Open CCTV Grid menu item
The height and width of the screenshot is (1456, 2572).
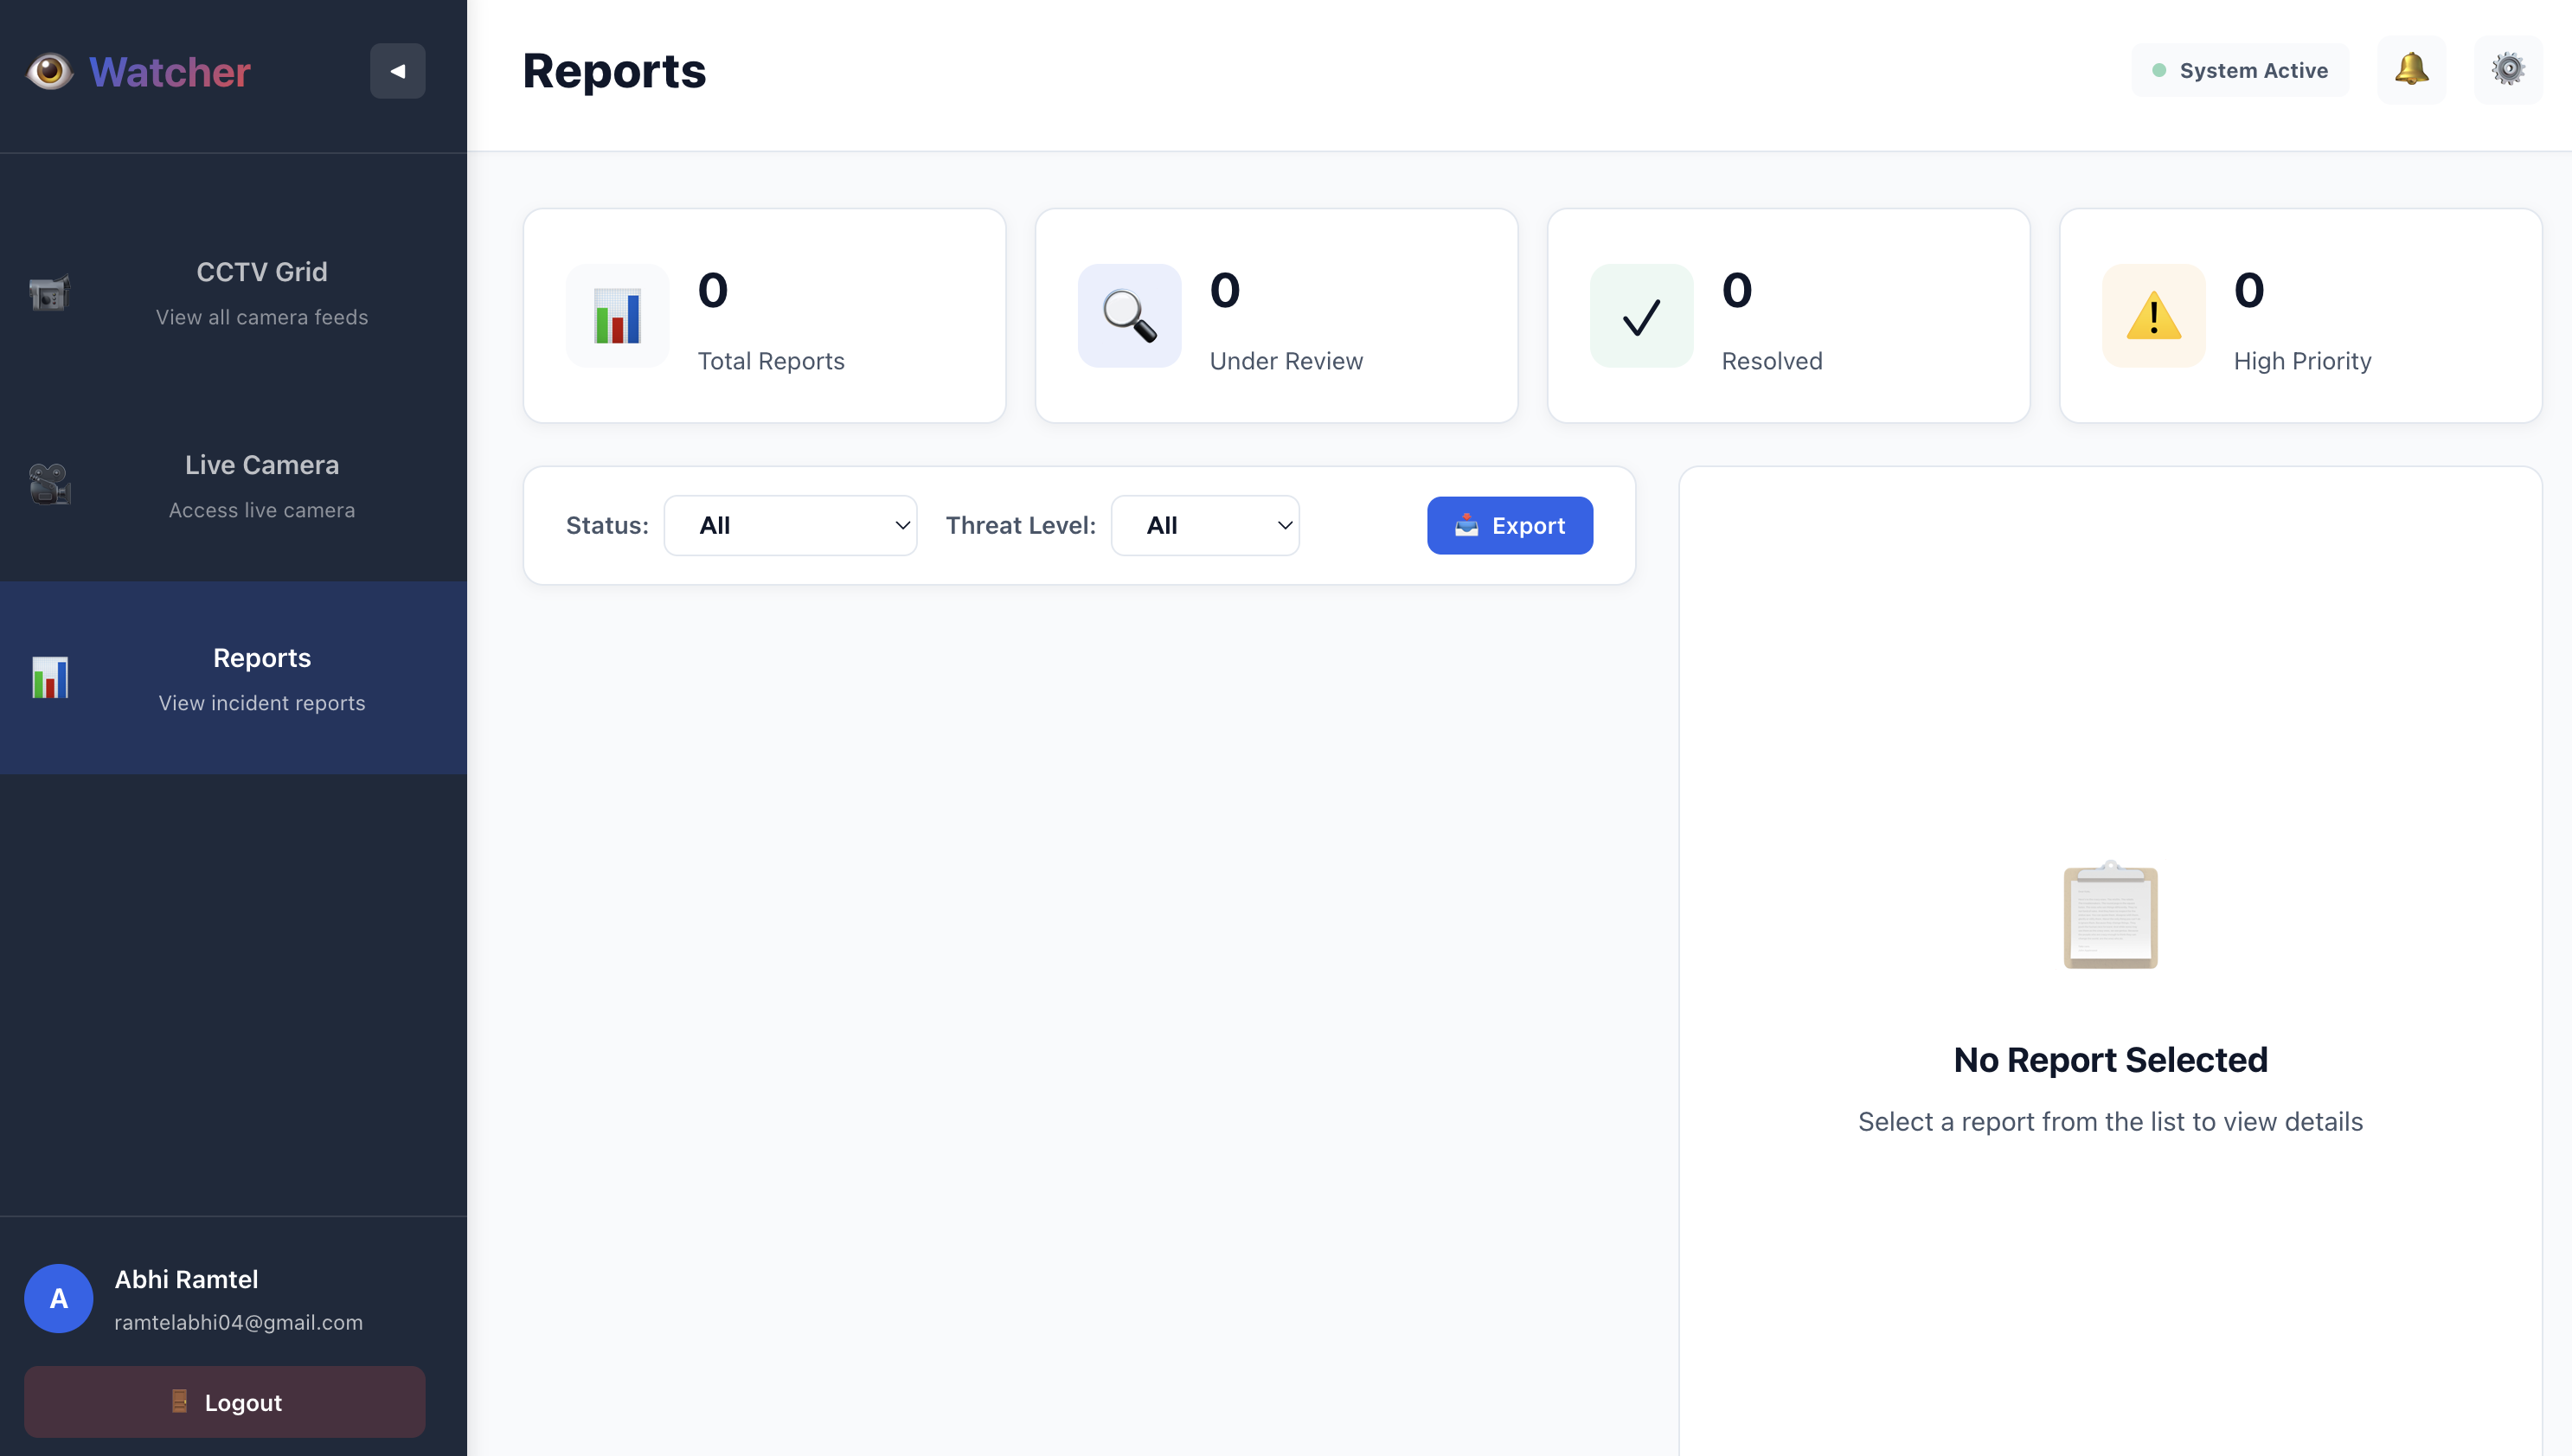pos(262,292)
